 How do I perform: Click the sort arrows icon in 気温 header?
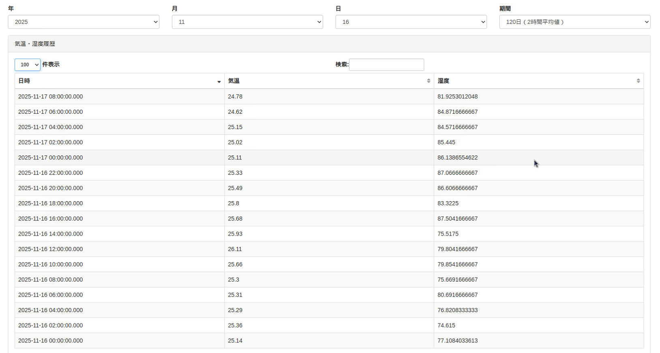point(429,81)
